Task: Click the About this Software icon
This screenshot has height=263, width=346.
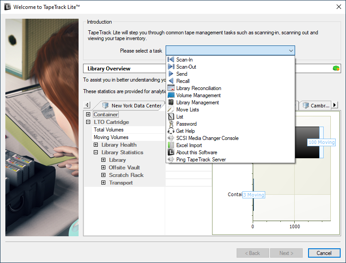Action: 171,152
